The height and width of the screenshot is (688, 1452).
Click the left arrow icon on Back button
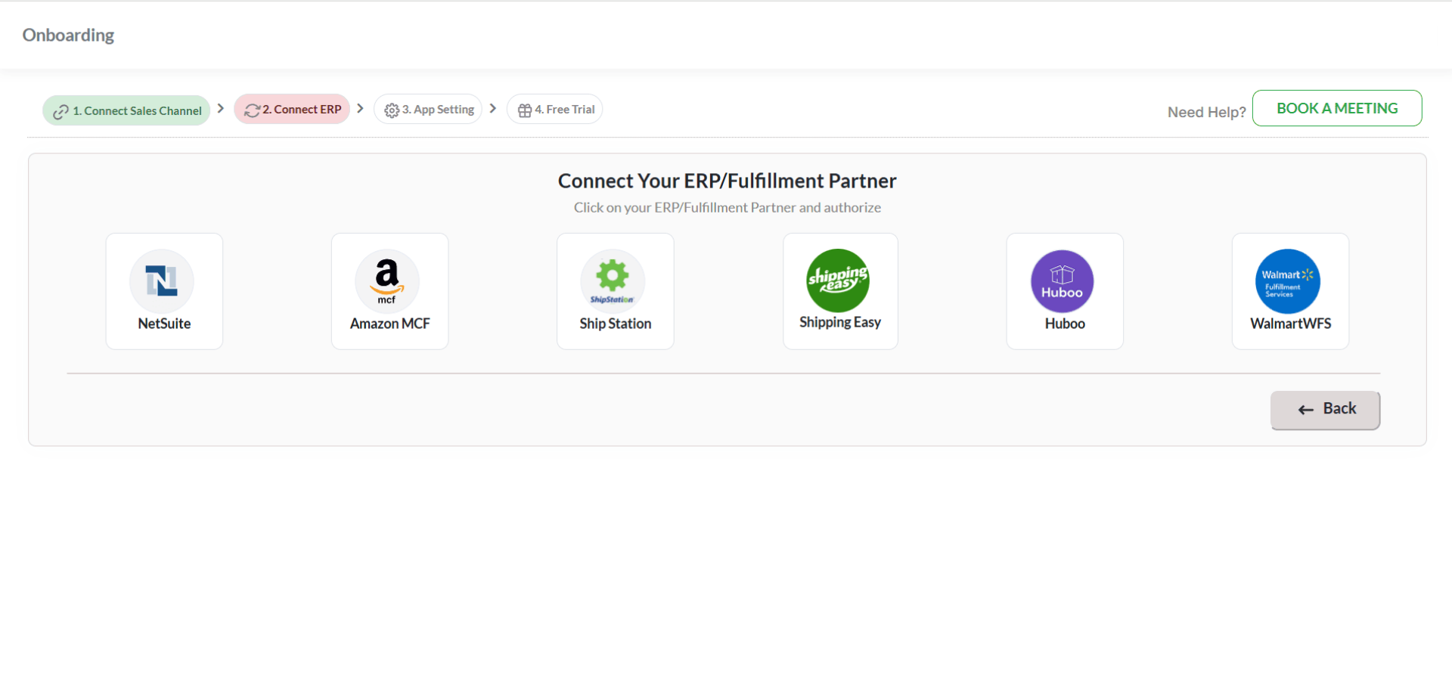1306,410
